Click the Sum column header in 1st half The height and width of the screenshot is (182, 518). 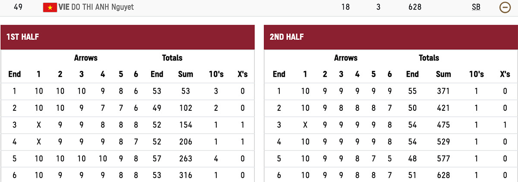[186, 74]
